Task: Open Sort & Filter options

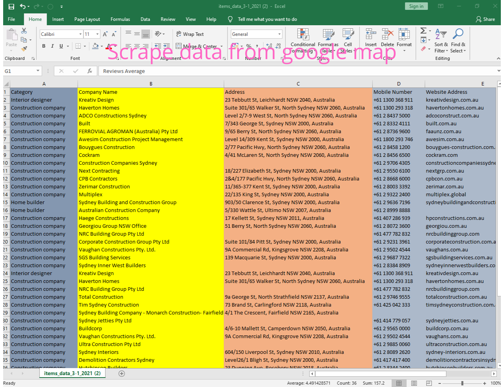Action: (x=441, y=39)
